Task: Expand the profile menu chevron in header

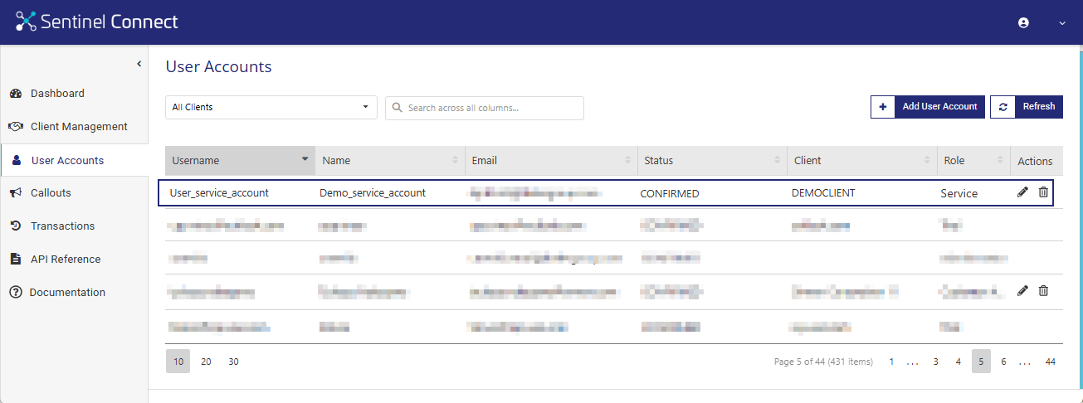Action: coord(1061,23)
